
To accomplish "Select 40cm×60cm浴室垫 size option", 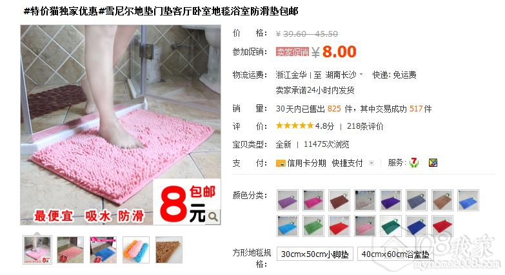I will (395, 254).
